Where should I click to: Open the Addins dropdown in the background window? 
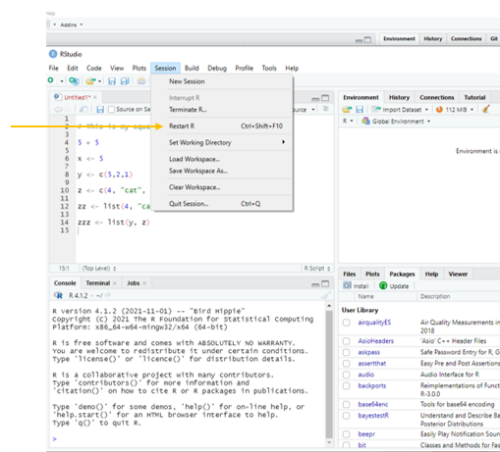(71, 25)
